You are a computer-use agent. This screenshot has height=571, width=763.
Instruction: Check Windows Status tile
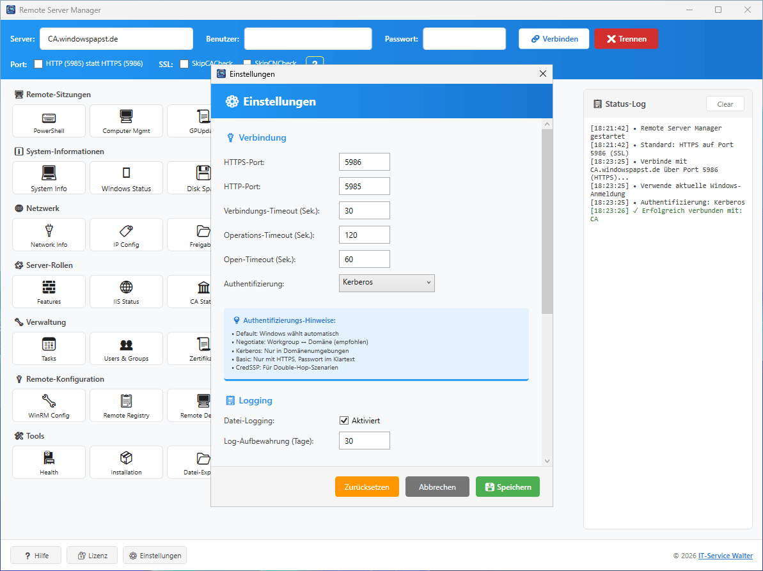tap(126, 178)
